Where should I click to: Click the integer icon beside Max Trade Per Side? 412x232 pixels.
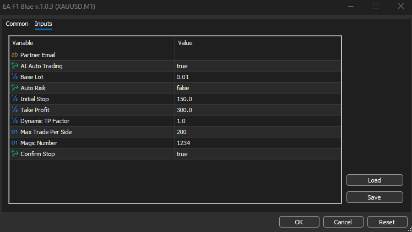[14, 132]
